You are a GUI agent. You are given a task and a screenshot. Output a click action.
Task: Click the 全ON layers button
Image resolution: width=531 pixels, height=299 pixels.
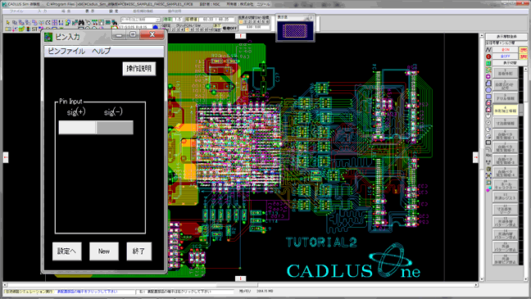(506, 50)
